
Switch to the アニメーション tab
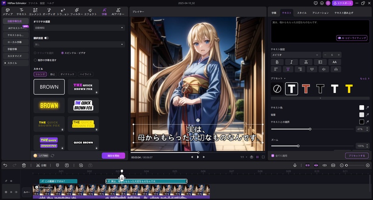pyautogui.click(x=320, y=13)
